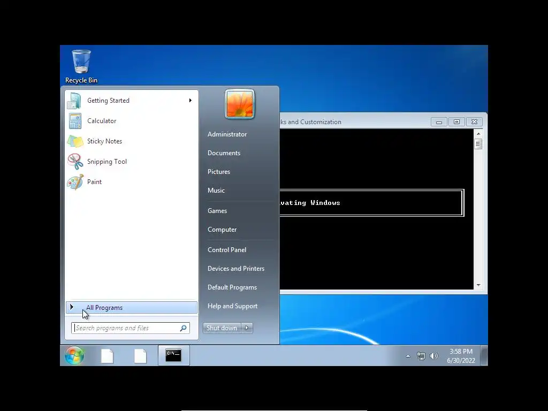
Task: Open Help and Support
Action: click(x=232, y=306)
